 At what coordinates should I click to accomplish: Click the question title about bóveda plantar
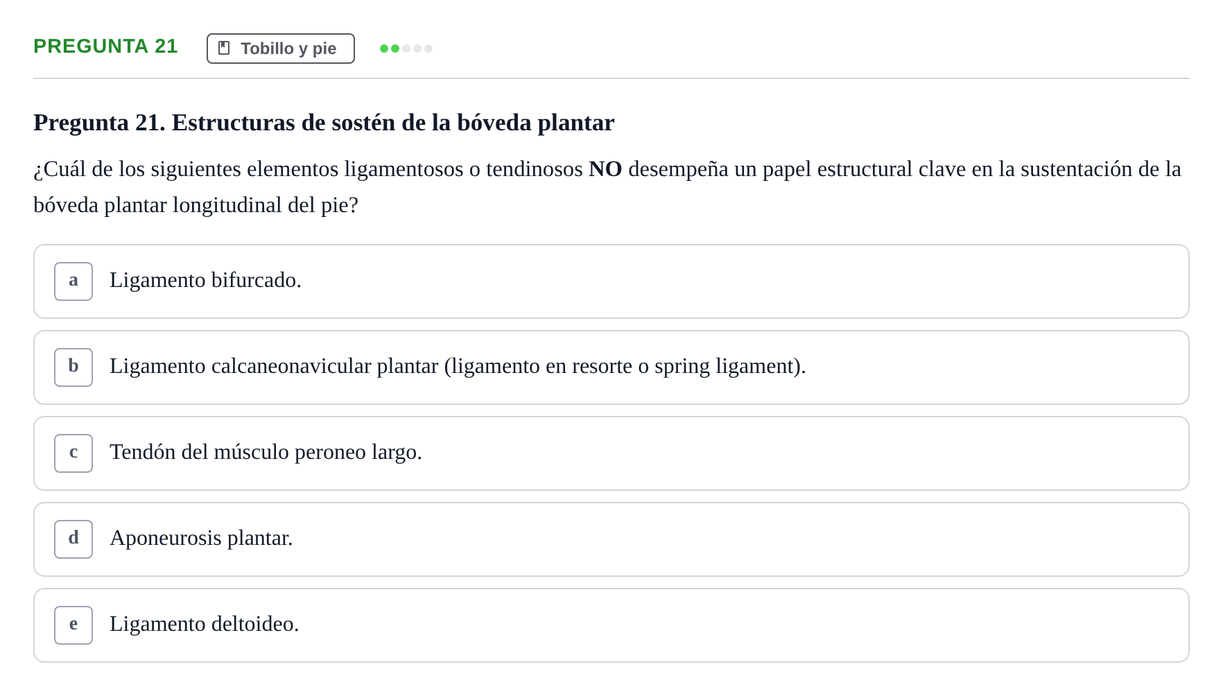324,123
